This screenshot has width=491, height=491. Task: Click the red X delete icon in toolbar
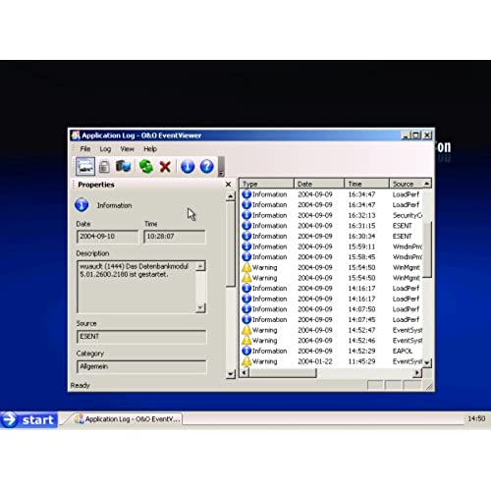coord(165,166)
